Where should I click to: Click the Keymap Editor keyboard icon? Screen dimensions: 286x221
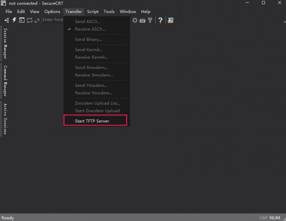[x=143, y=21]
